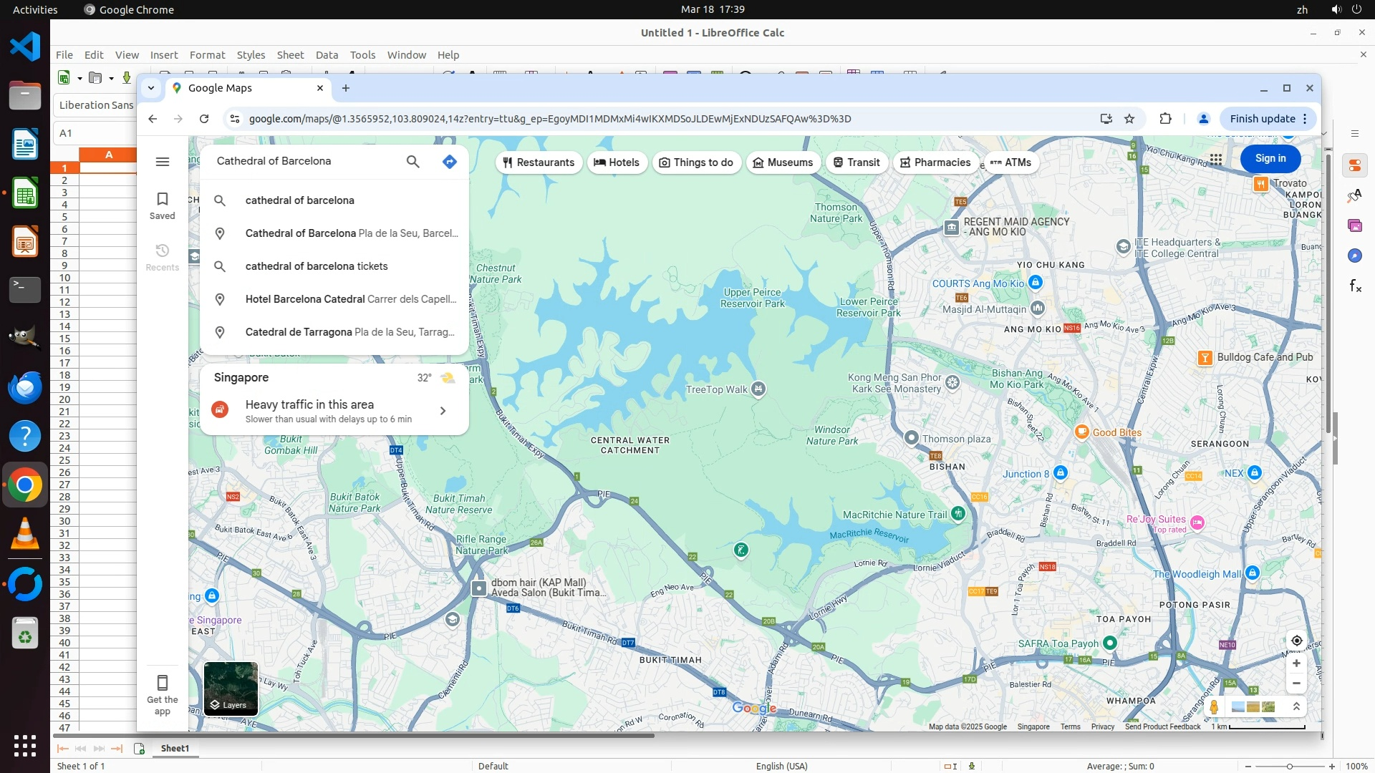Click the Sign in button

tap(1270, 159)
